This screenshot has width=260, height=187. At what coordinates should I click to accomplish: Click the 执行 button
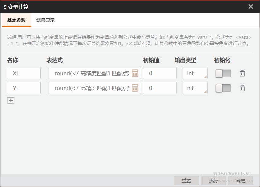click(x=214, y=181)
